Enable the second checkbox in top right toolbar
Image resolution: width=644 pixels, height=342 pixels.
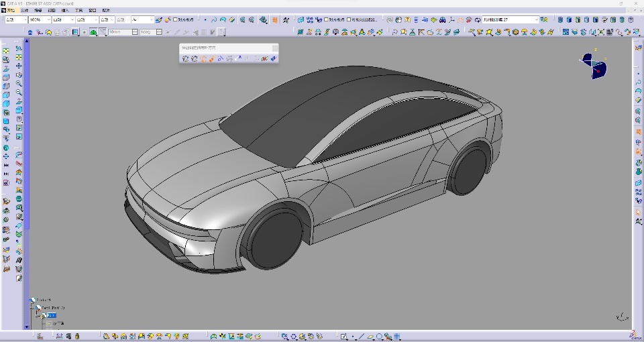coord(349,20)
